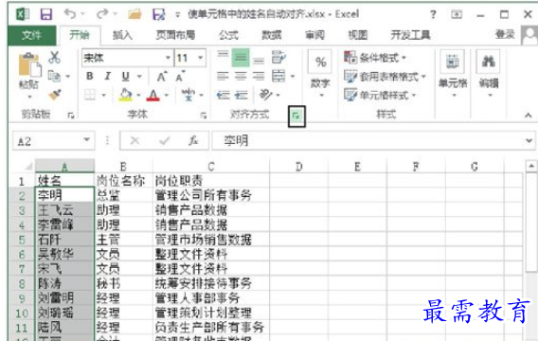The width and height of the screenshot is (538, 341).
Task: Switch to the 公式 tab
Action: pyautogui.click(x=228, y=35)
